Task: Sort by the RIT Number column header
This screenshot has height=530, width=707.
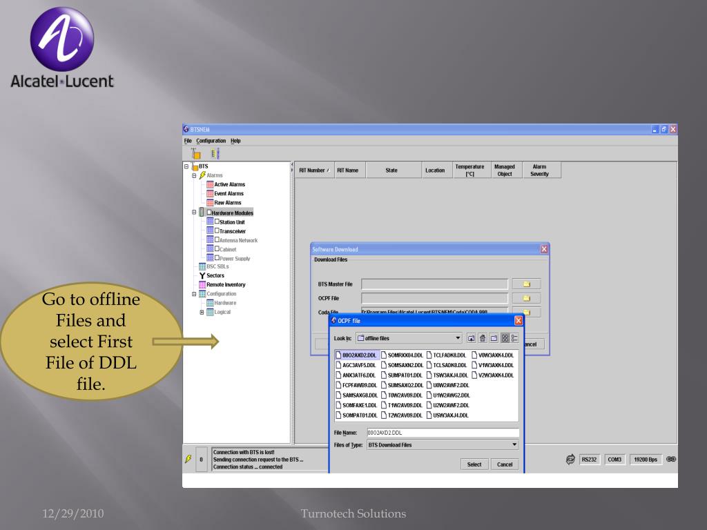Action: 314,170
